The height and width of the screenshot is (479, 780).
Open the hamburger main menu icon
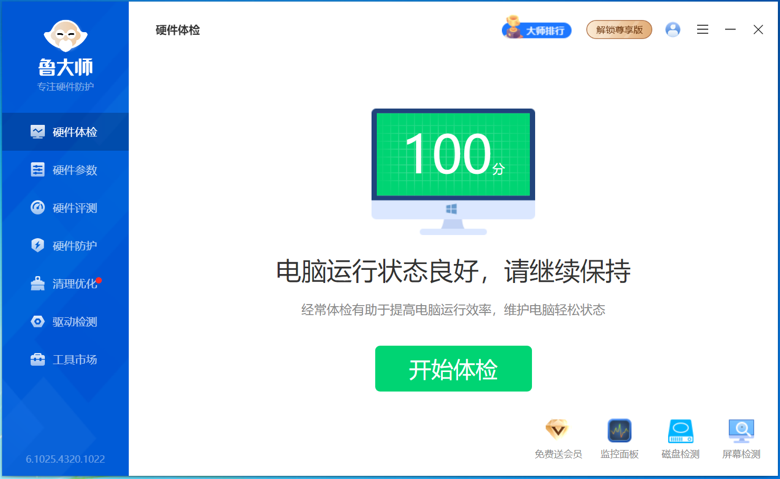(x=702, y=30)
